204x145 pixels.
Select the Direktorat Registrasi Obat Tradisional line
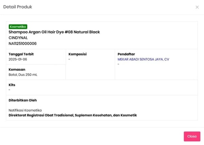[x=72, y=115]
